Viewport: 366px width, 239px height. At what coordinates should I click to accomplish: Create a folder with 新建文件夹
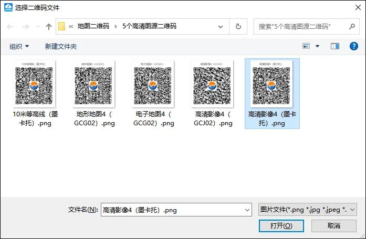(61, 46)
